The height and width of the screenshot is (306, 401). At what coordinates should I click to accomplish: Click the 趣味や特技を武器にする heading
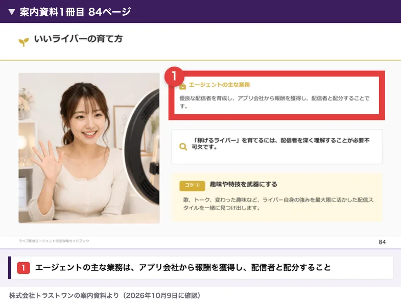[244, 184]
